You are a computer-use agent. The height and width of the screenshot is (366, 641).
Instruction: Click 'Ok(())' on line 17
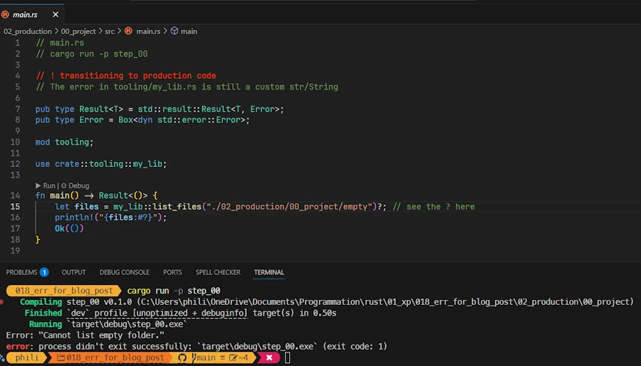[x=69, y=229]
